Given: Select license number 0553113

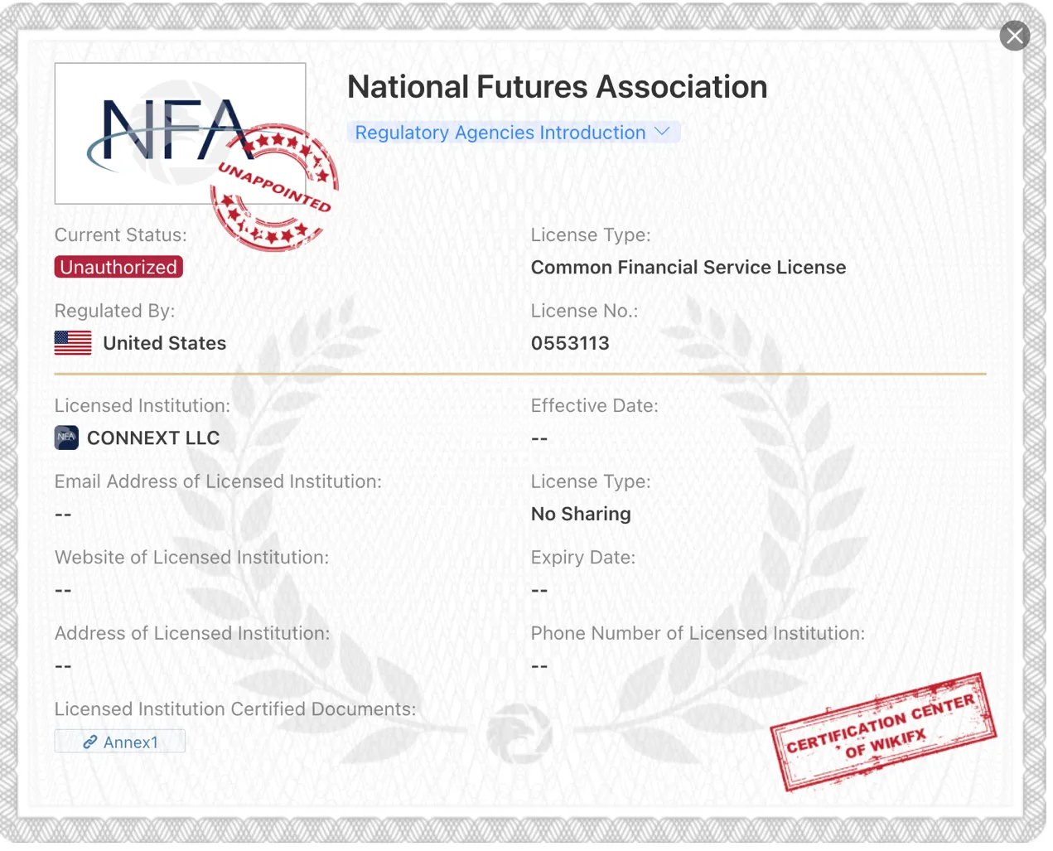Looking at the screenshot, I should (x=570, y=343).
